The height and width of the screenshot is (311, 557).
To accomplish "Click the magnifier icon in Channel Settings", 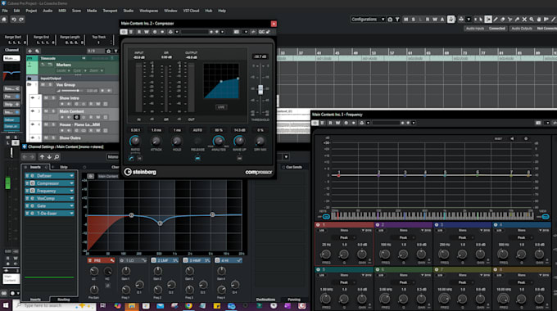I will [57, 157].
